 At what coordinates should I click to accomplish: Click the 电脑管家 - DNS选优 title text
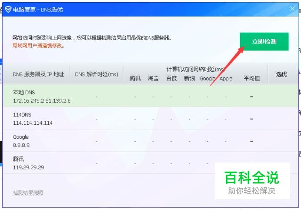[x=37, y=10]
